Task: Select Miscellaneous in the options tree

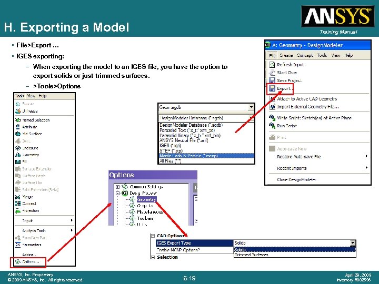Action: pos(149,212)
